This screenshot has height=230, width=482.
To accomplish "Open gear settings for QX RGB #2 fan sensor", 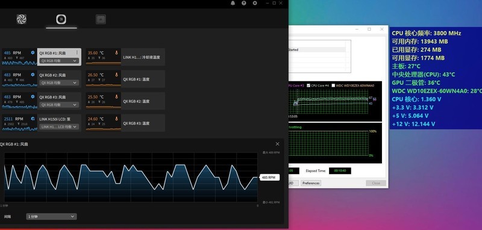I will pos(33,75).
